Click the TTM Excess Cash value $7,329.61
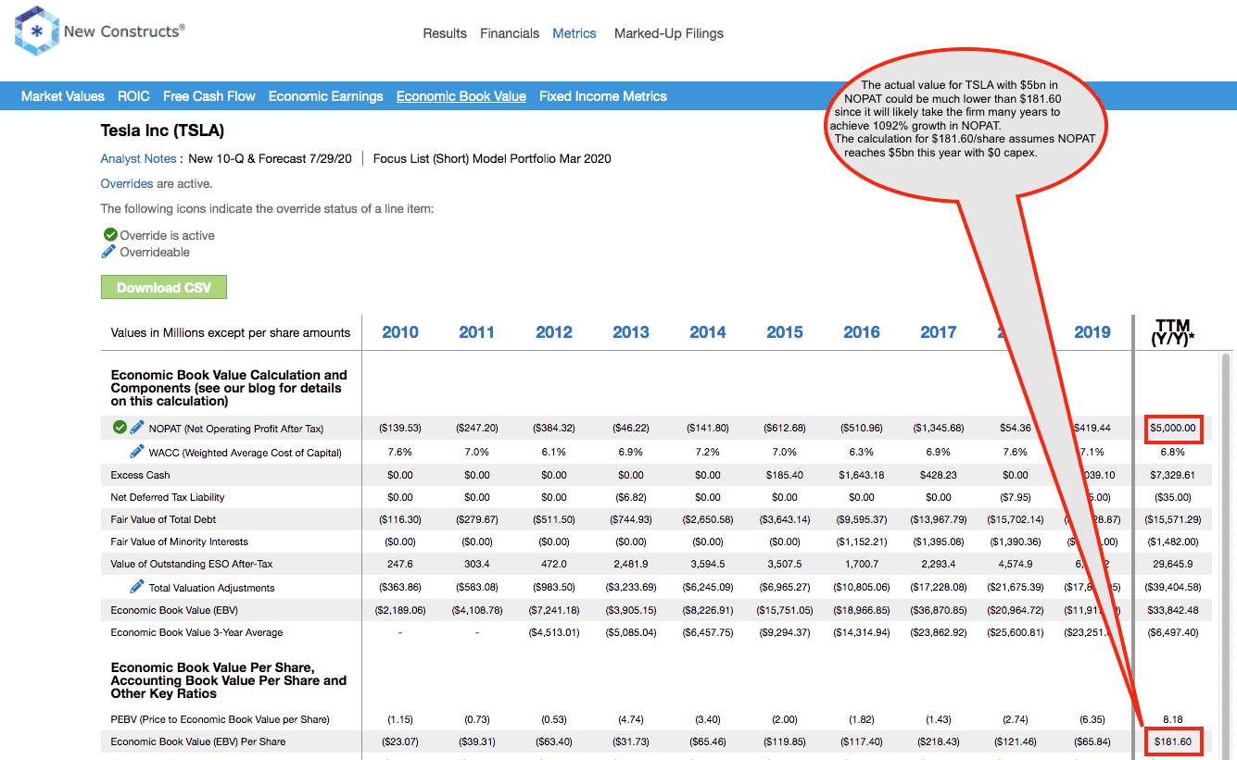The height and width of the screenshot is (760, 1237). click(x=1173, y=475)
